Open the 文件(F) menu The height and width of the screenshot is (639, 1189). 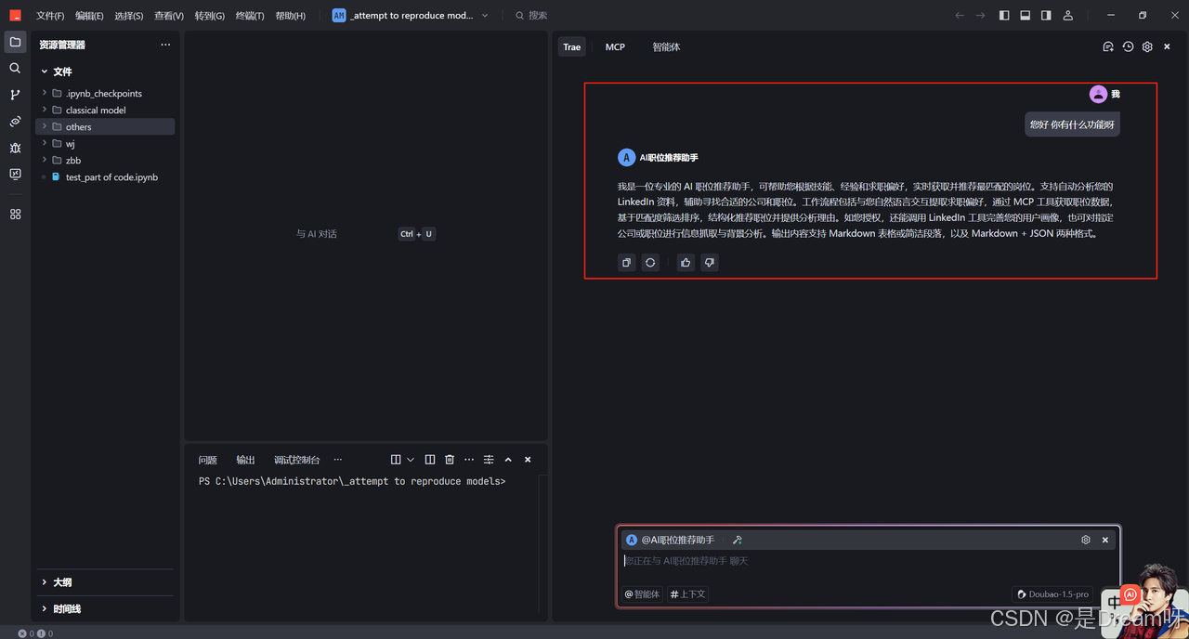point(50,16)
